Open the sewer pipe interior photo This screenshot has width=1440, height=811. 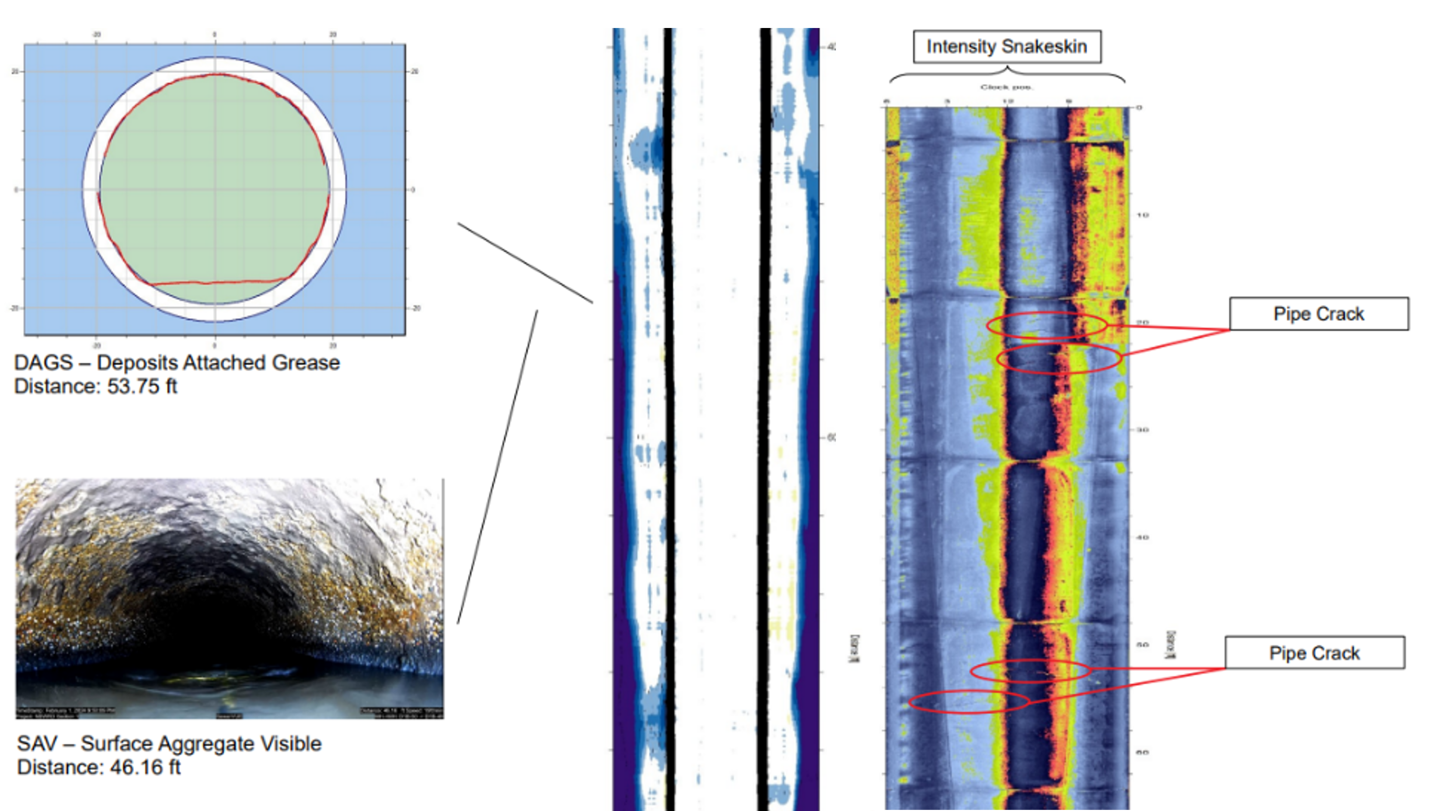coord(230,598)
